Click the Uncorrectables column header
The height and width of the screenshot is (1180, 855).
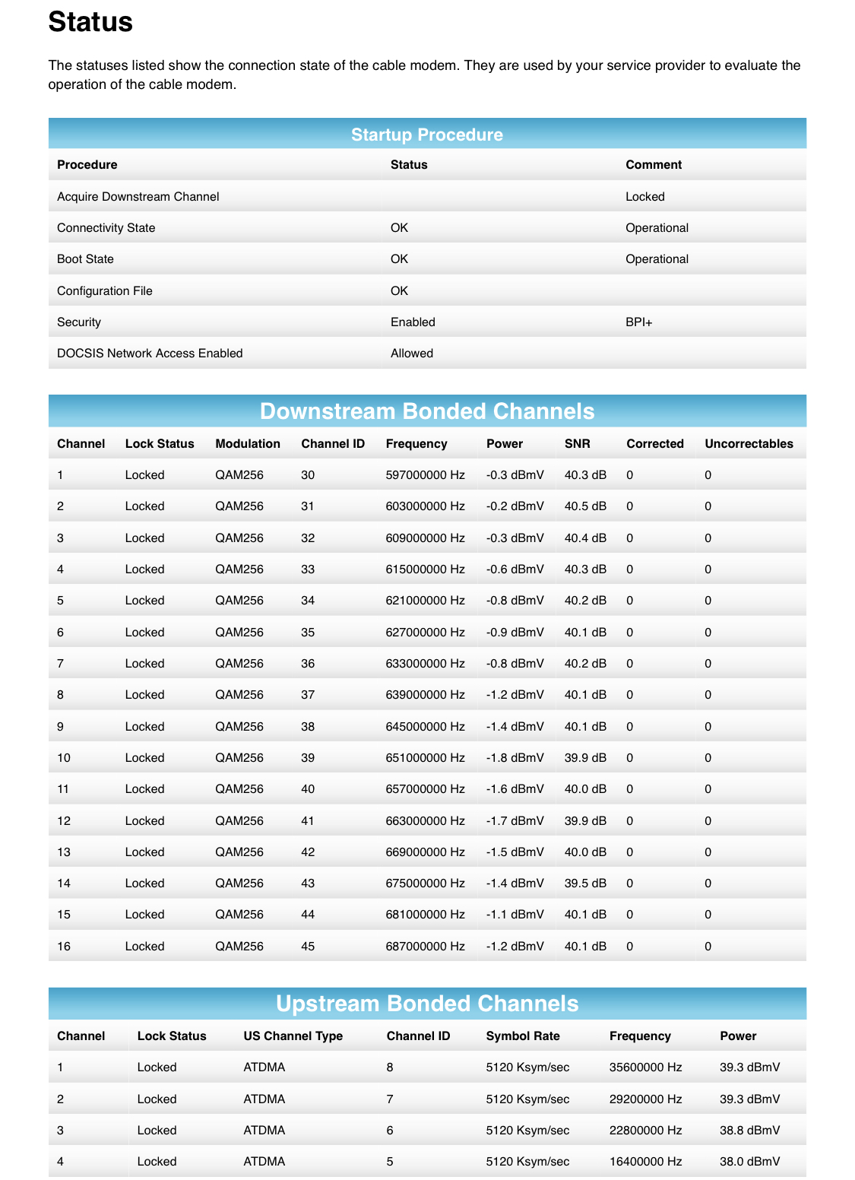pos(749,444)
